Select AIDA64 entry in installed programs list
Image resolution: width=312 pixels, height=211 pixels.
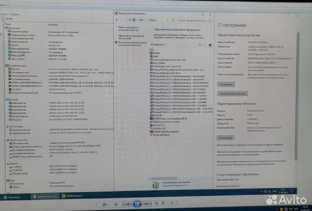tap(155, 53)
